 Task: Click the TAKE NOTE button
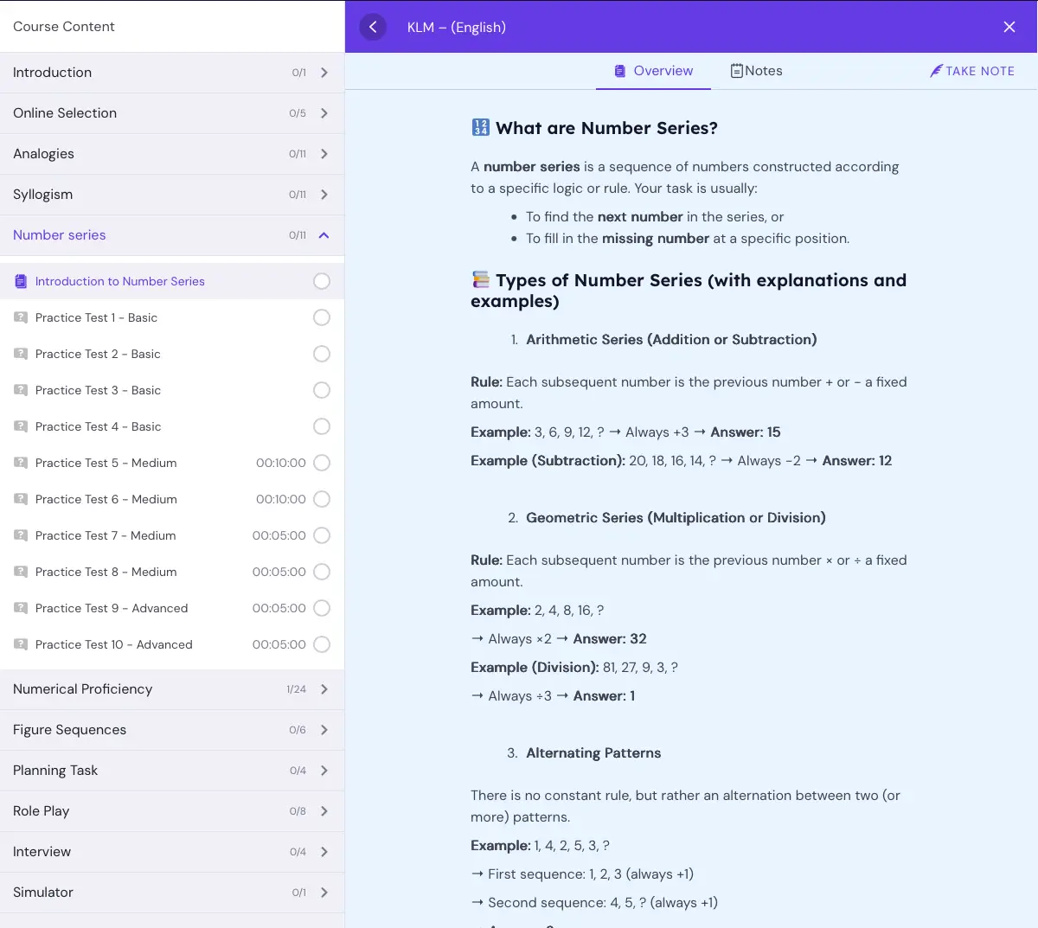[x=972, y=71]
